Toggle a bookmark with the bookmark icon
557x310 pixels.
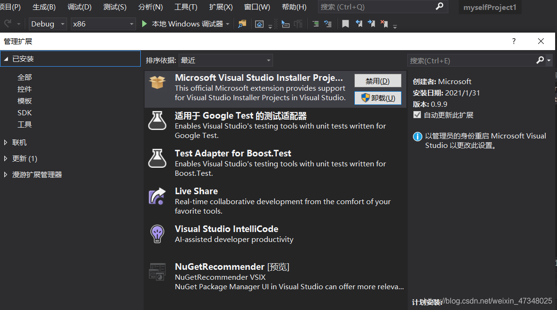[x=345, y=24]
